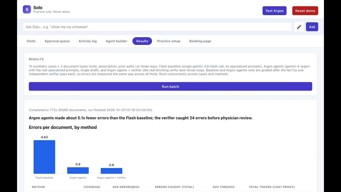Screen dimensions: 341x192
Task: Click the Solo app title text
Action: pyautogui.click(x=38, y=7)
